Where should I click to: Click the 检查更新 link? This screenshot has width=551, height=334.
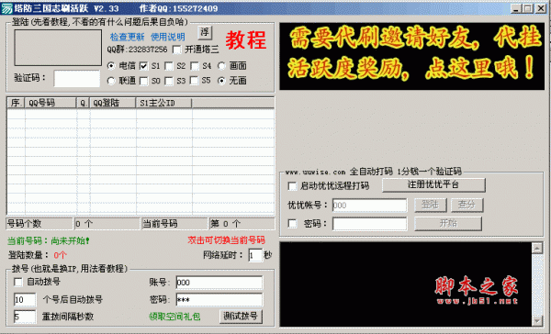coord(127,37)
